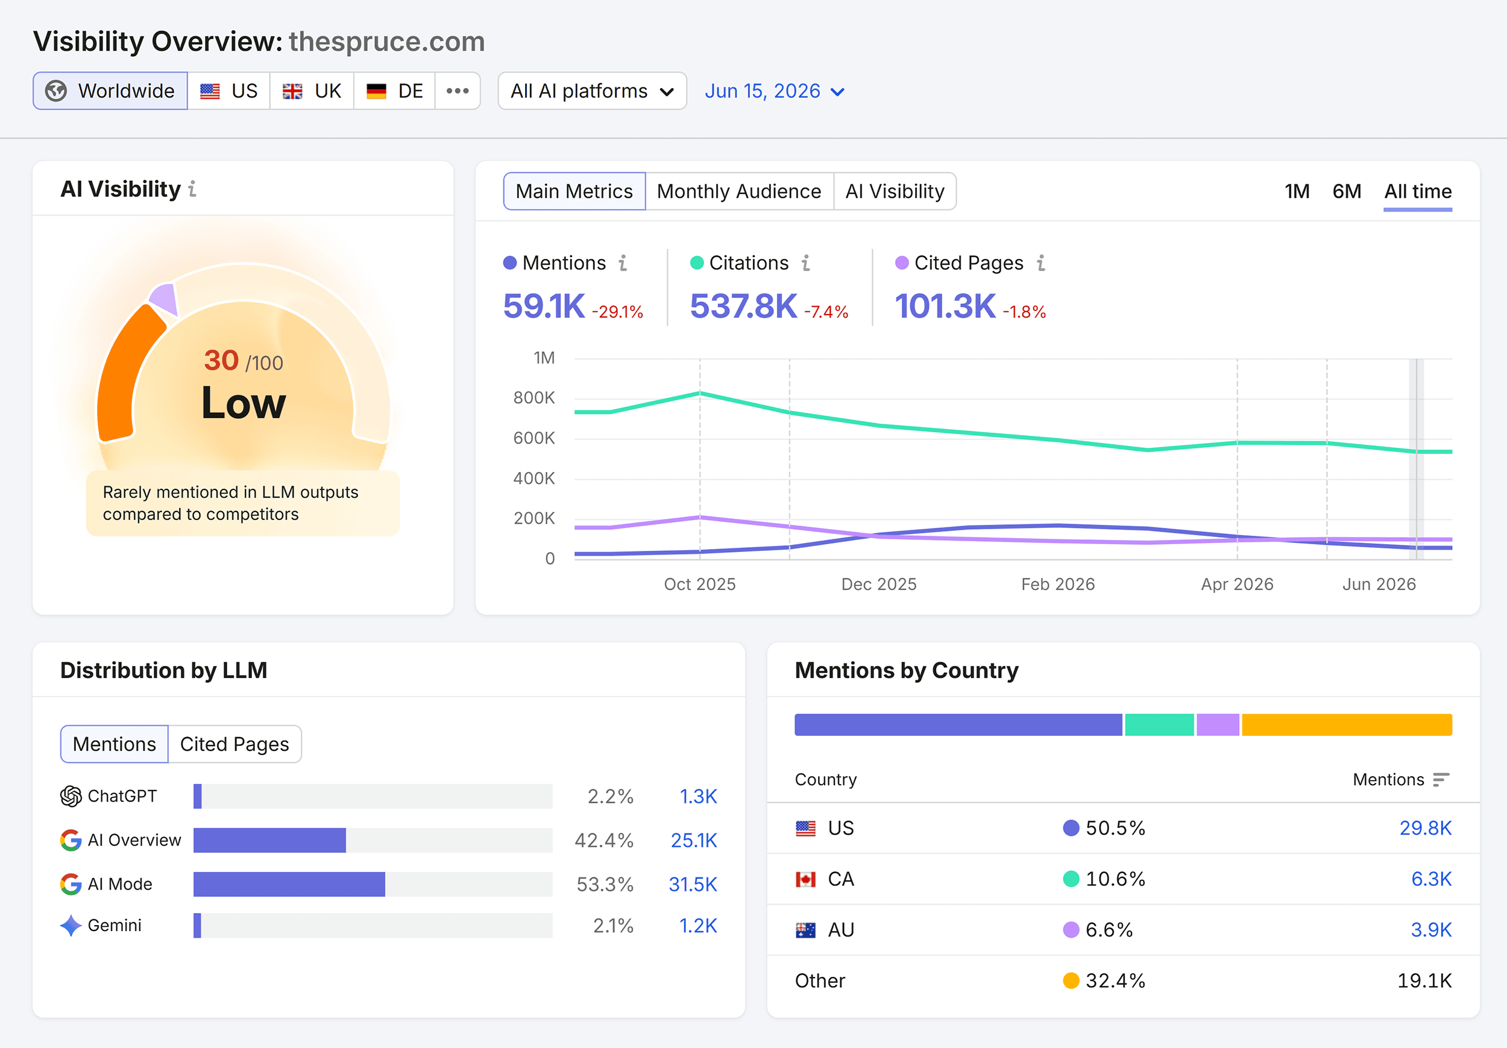Screen dimensions: 1507x1048
Task: Click the ChatGPT logo icon
Action: tap(71, 796)
